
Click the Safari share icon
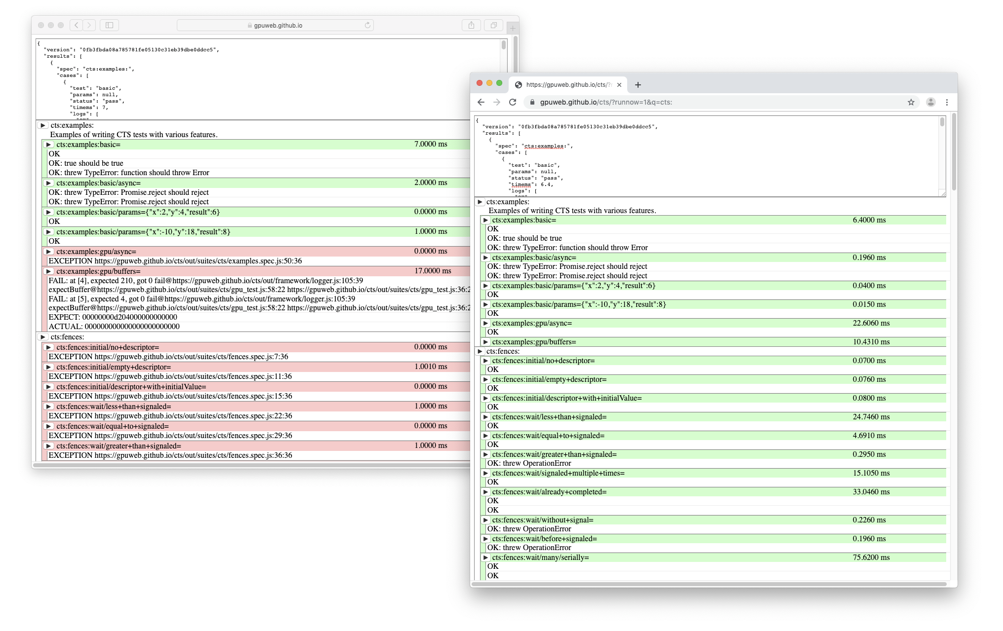[472, 25]
